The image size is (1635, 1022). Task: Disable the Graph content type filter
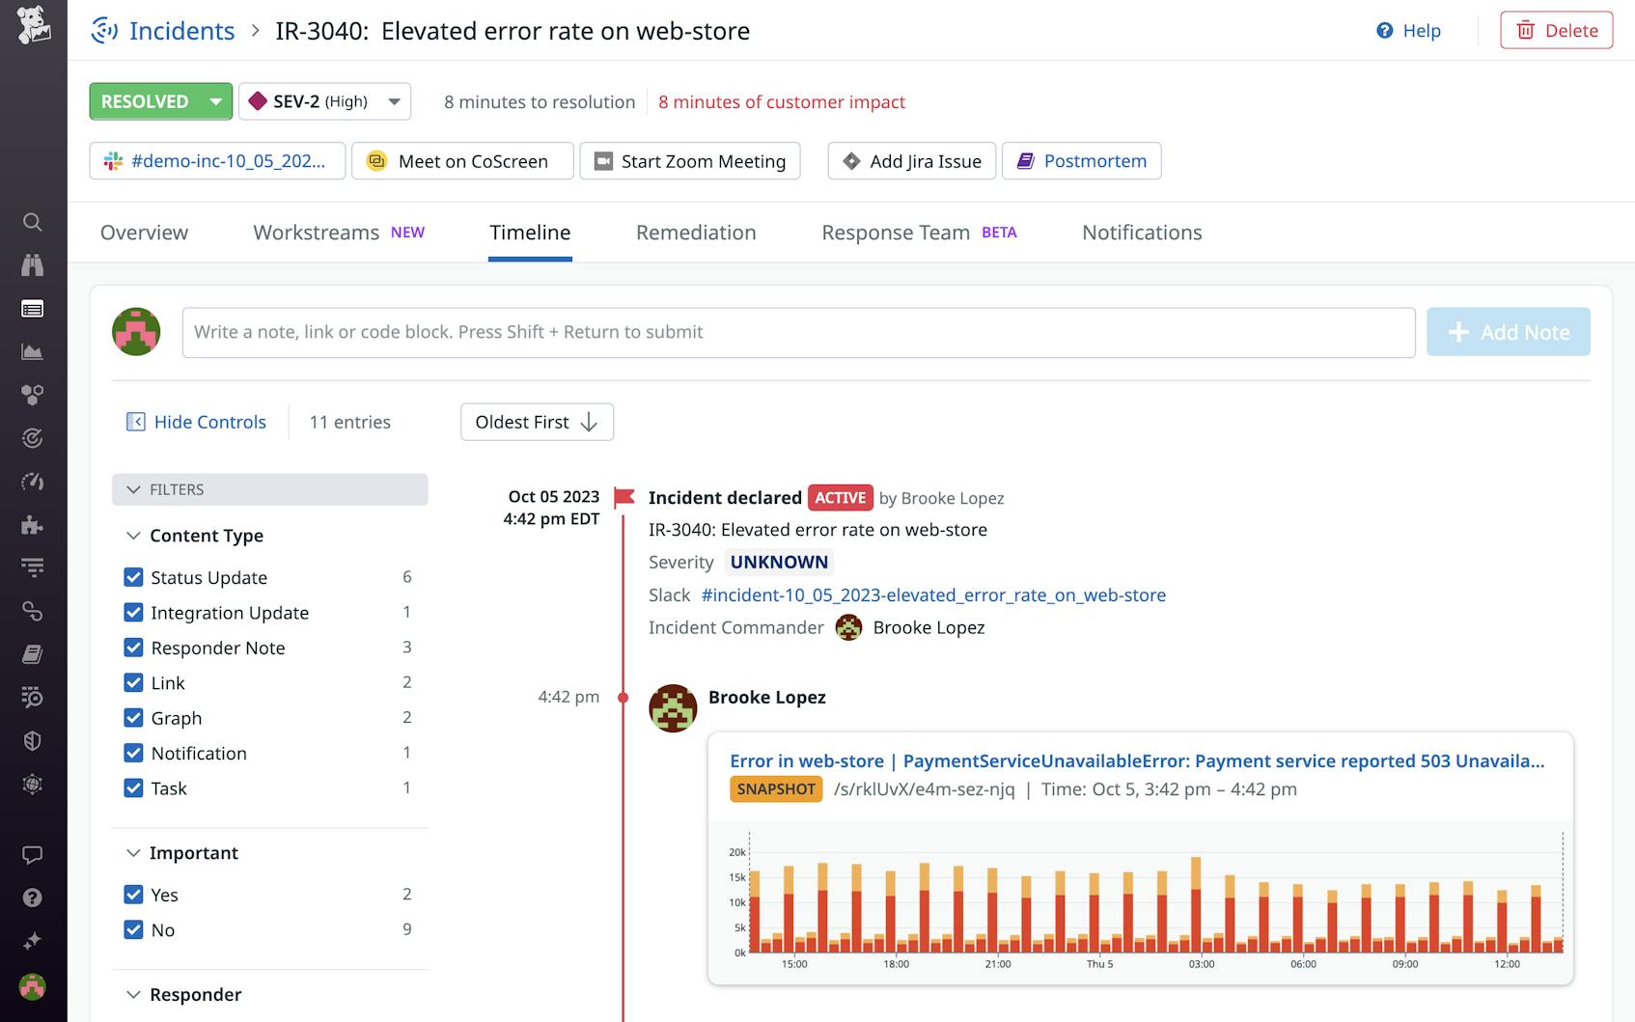click(x=133, y=717)
